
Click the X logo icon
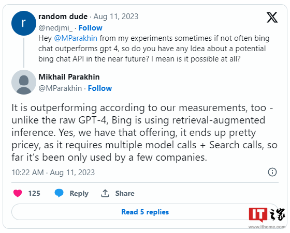coord(272,18)
